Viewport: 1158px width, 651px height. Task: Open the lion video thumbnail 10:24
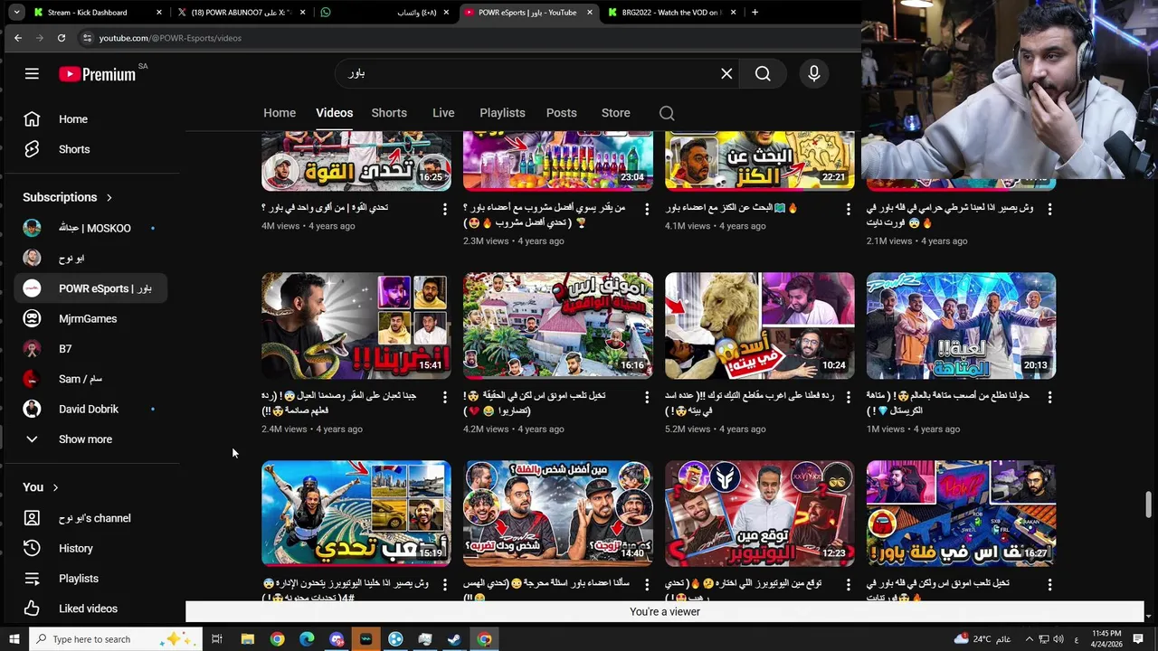[759, 325]
